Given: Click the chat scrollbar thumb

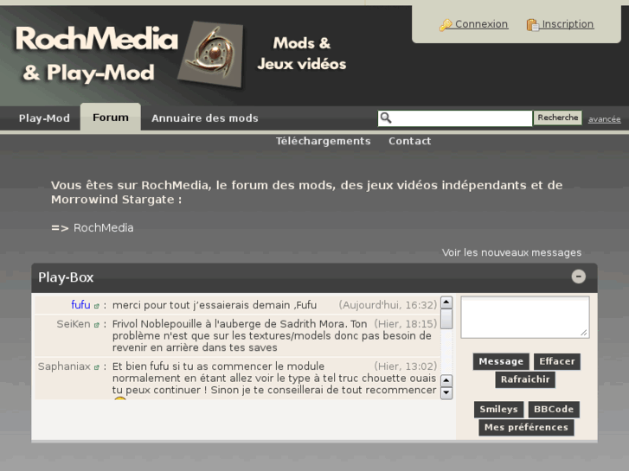Looking at the screenshot, I should coord(446,319).
